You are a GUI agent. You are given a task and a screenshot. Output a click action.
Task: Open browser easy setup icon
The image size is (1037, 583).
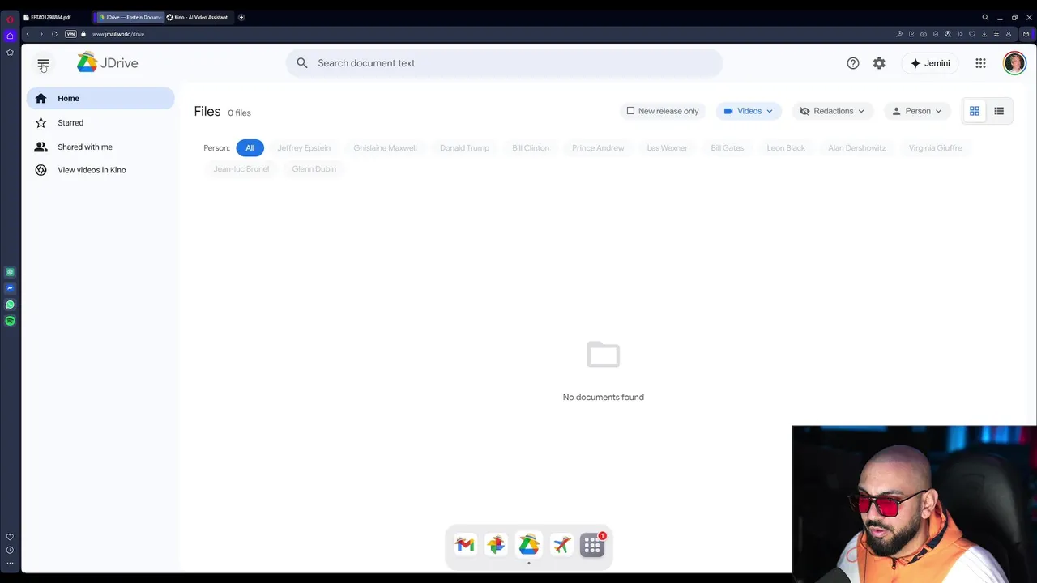996,34
